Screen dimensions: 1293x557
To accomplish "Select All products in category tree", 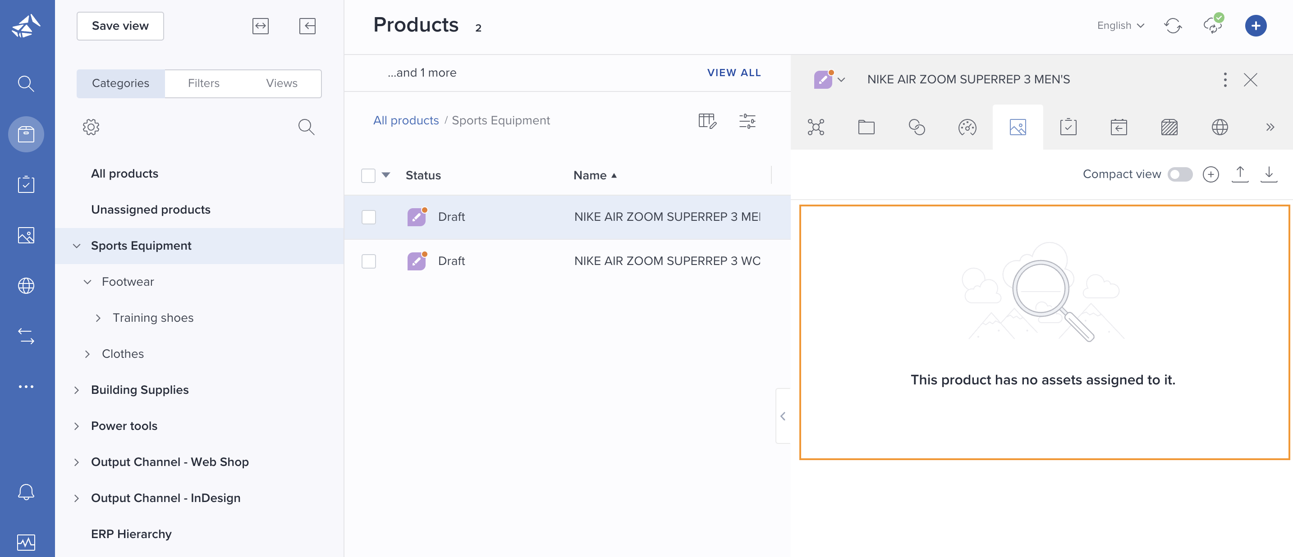I will 125,174.
